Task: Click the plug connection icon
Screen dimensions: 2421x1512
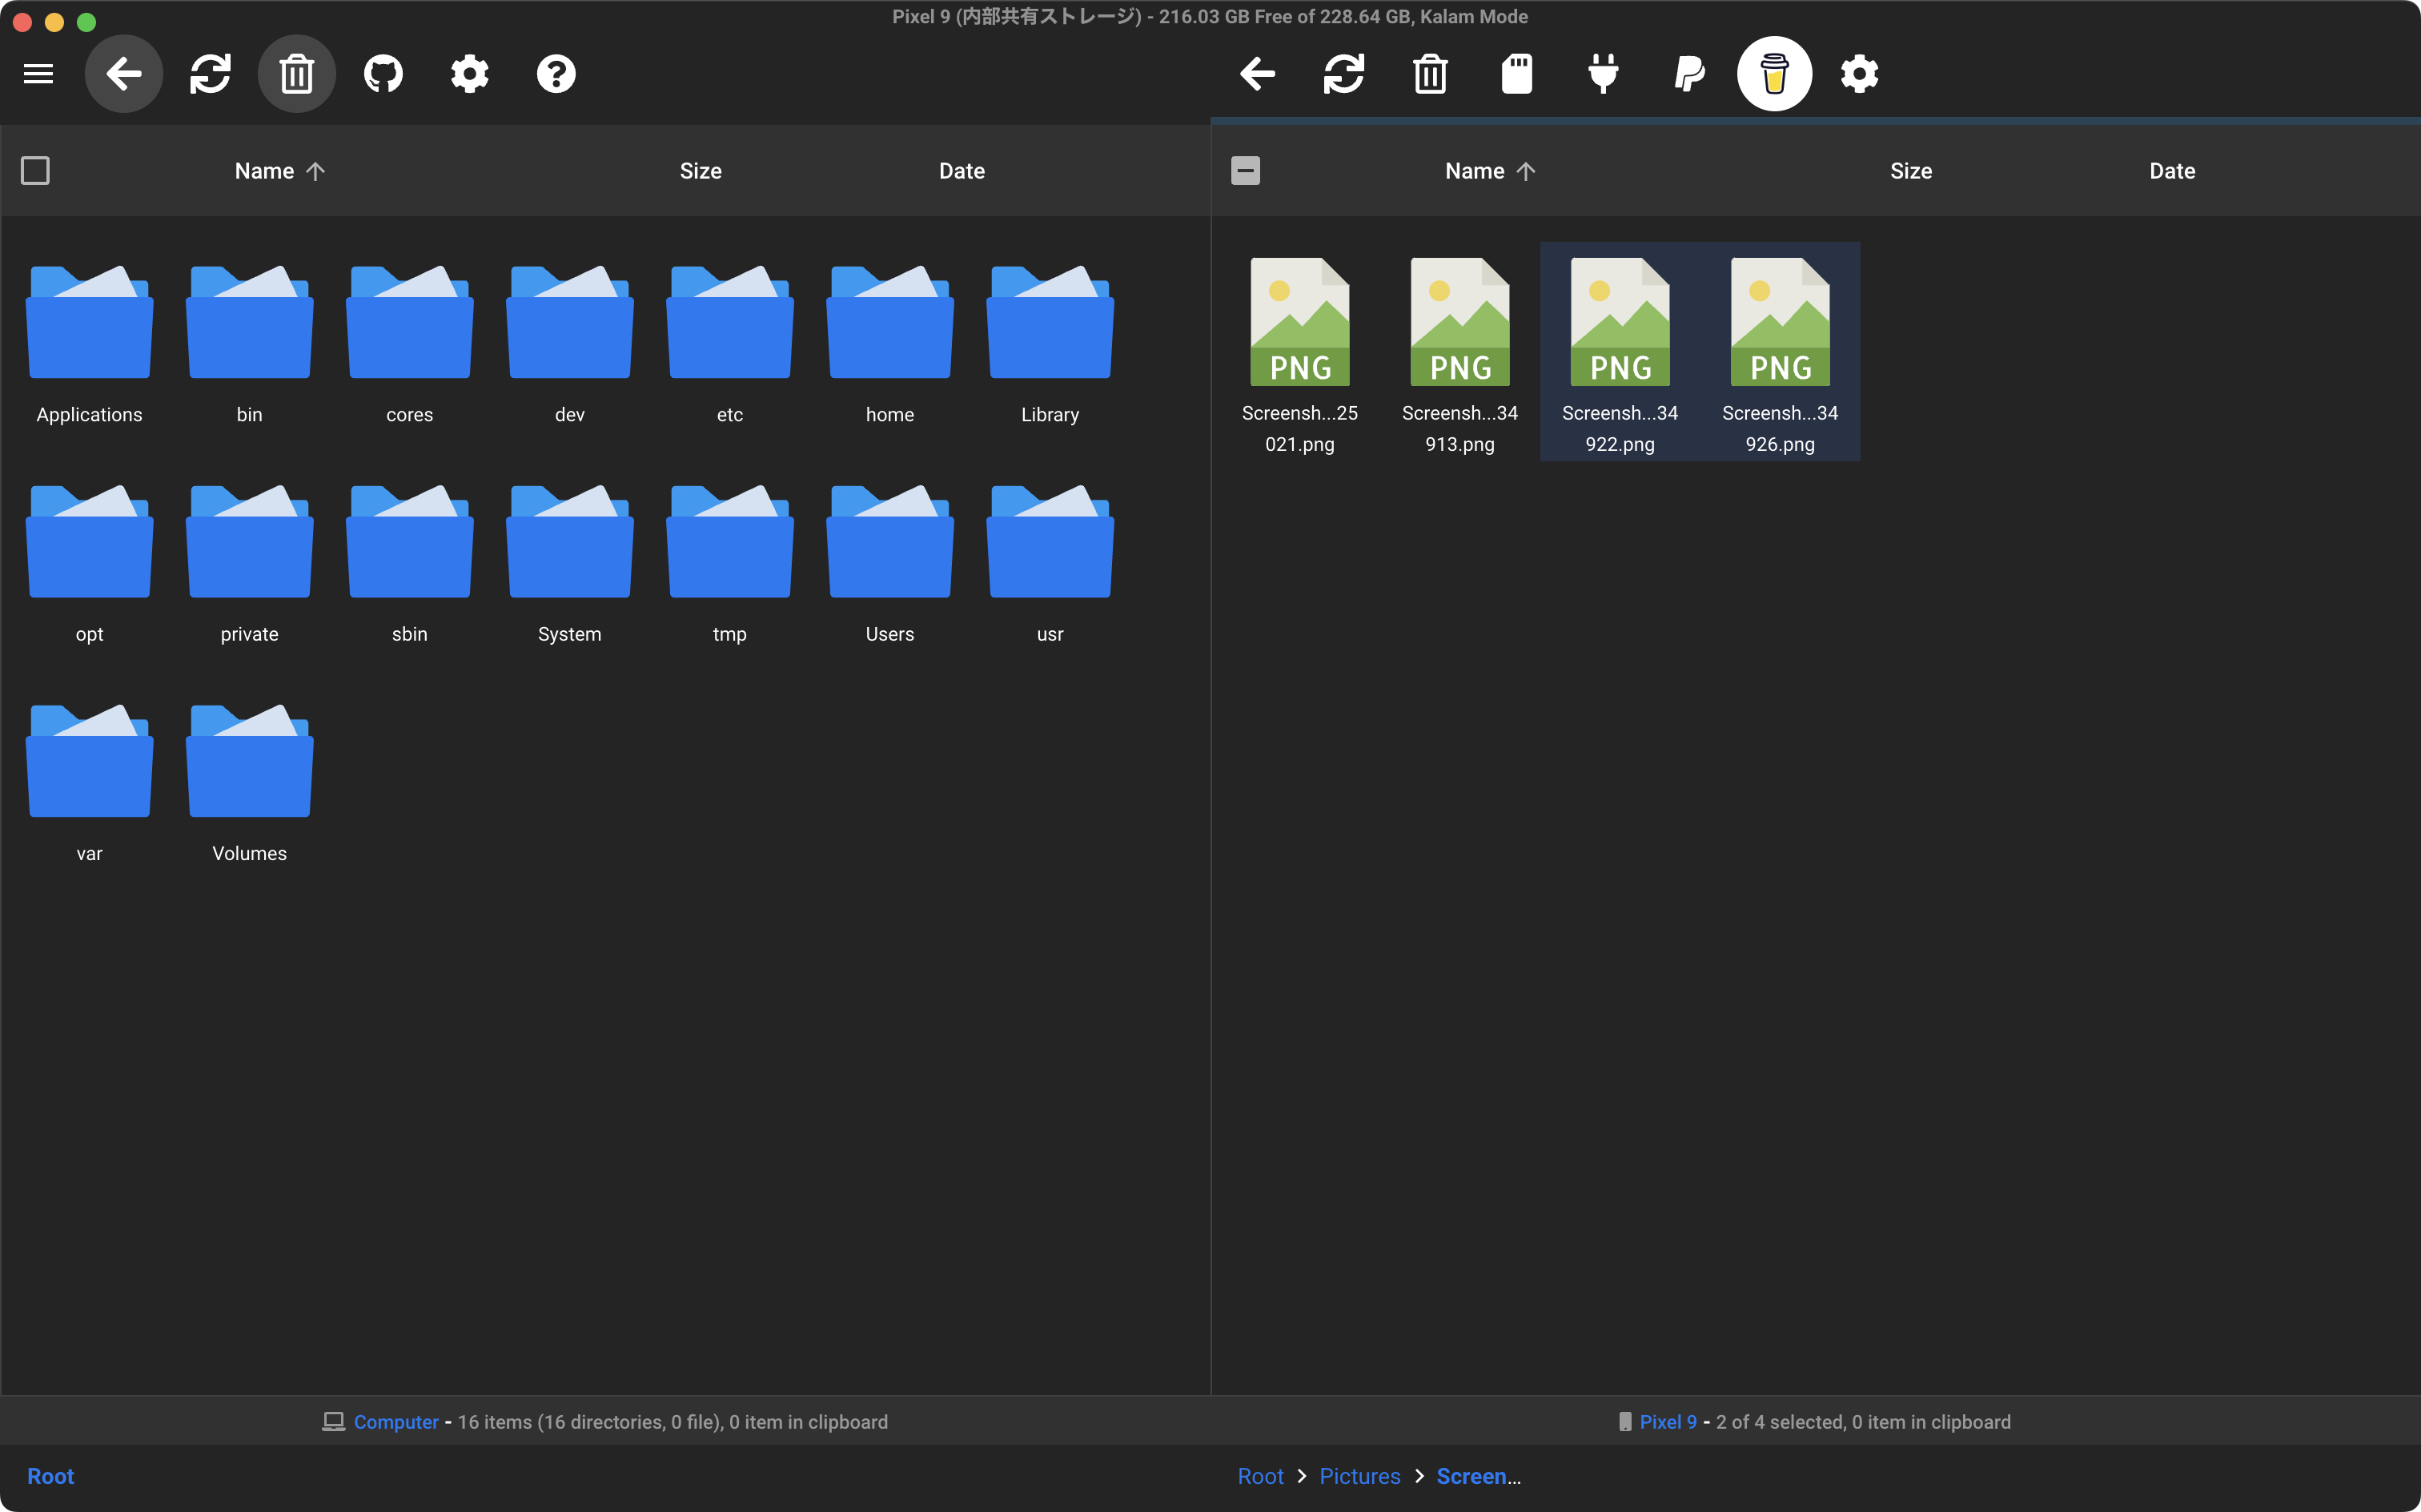Action: 1602,73
